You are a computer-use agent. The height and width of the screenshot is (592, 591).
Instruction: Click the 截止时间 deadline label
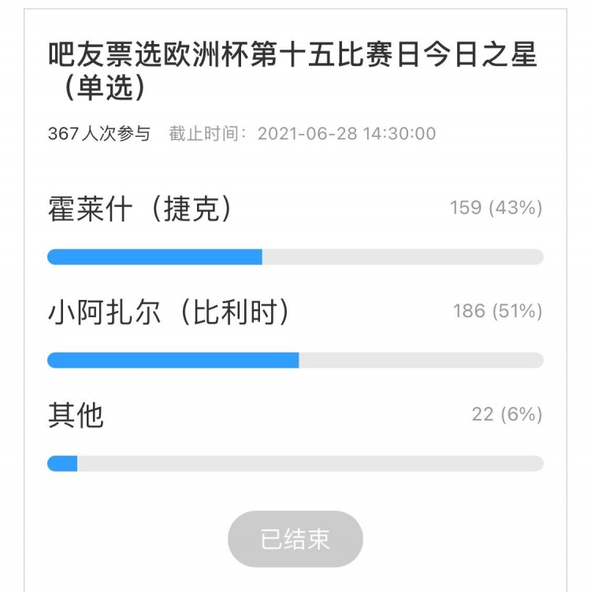click(x=204, y=134)
